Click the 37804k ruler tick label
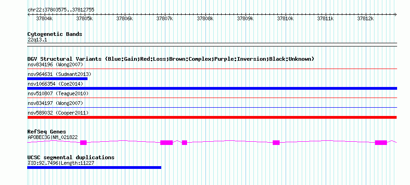Image resolution: width=410 pixels, height=185 pixels. (x=44, y=18)
